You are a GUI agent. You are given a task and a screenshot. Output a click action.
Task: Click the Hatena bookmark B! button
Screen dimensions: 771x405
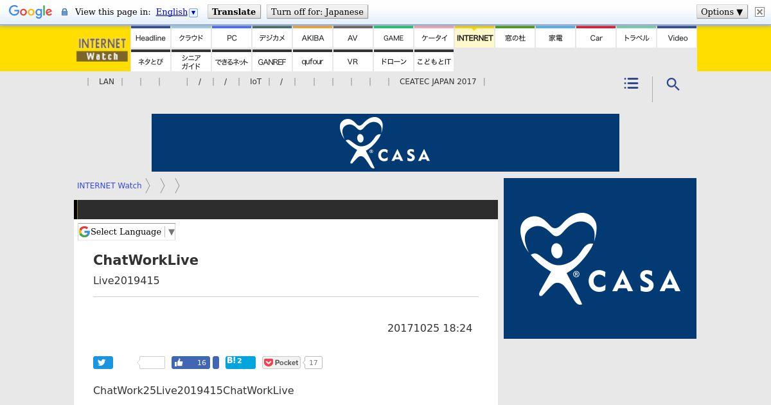[240, 363]
